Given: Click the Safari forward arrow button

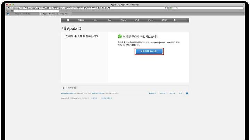Looking at the screenshot, I should 11,8.
